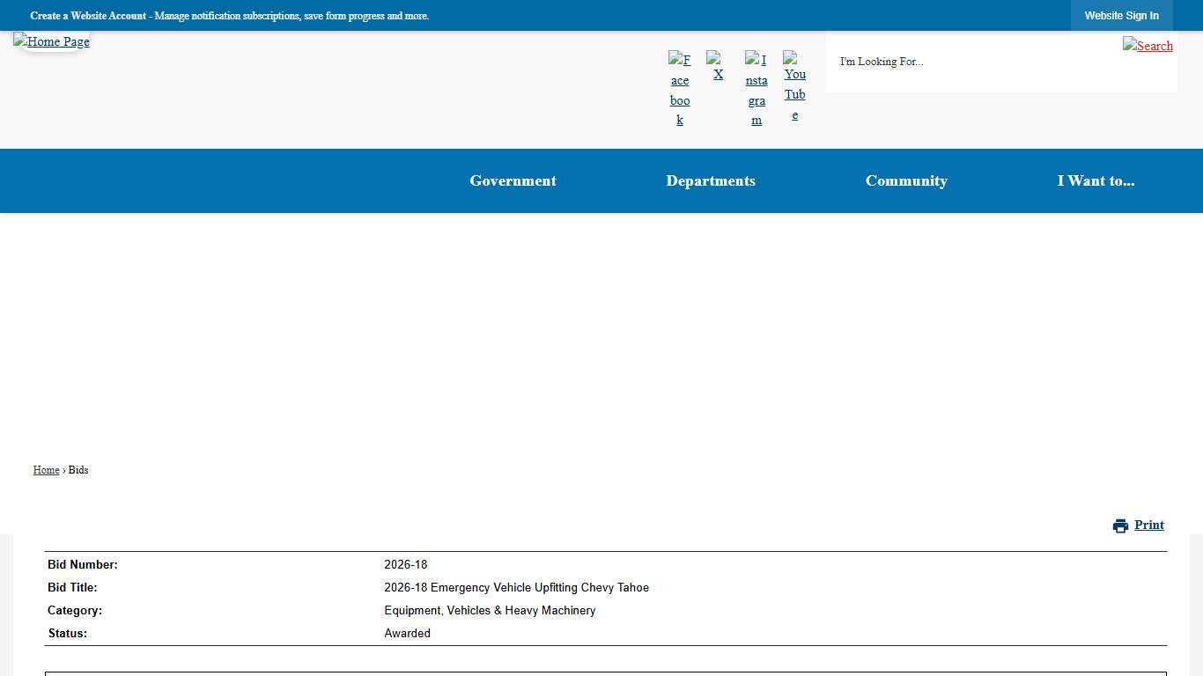Expand the Community navigation menu
This screenshot has width=1203, height=676.
(x=906, y=180)
